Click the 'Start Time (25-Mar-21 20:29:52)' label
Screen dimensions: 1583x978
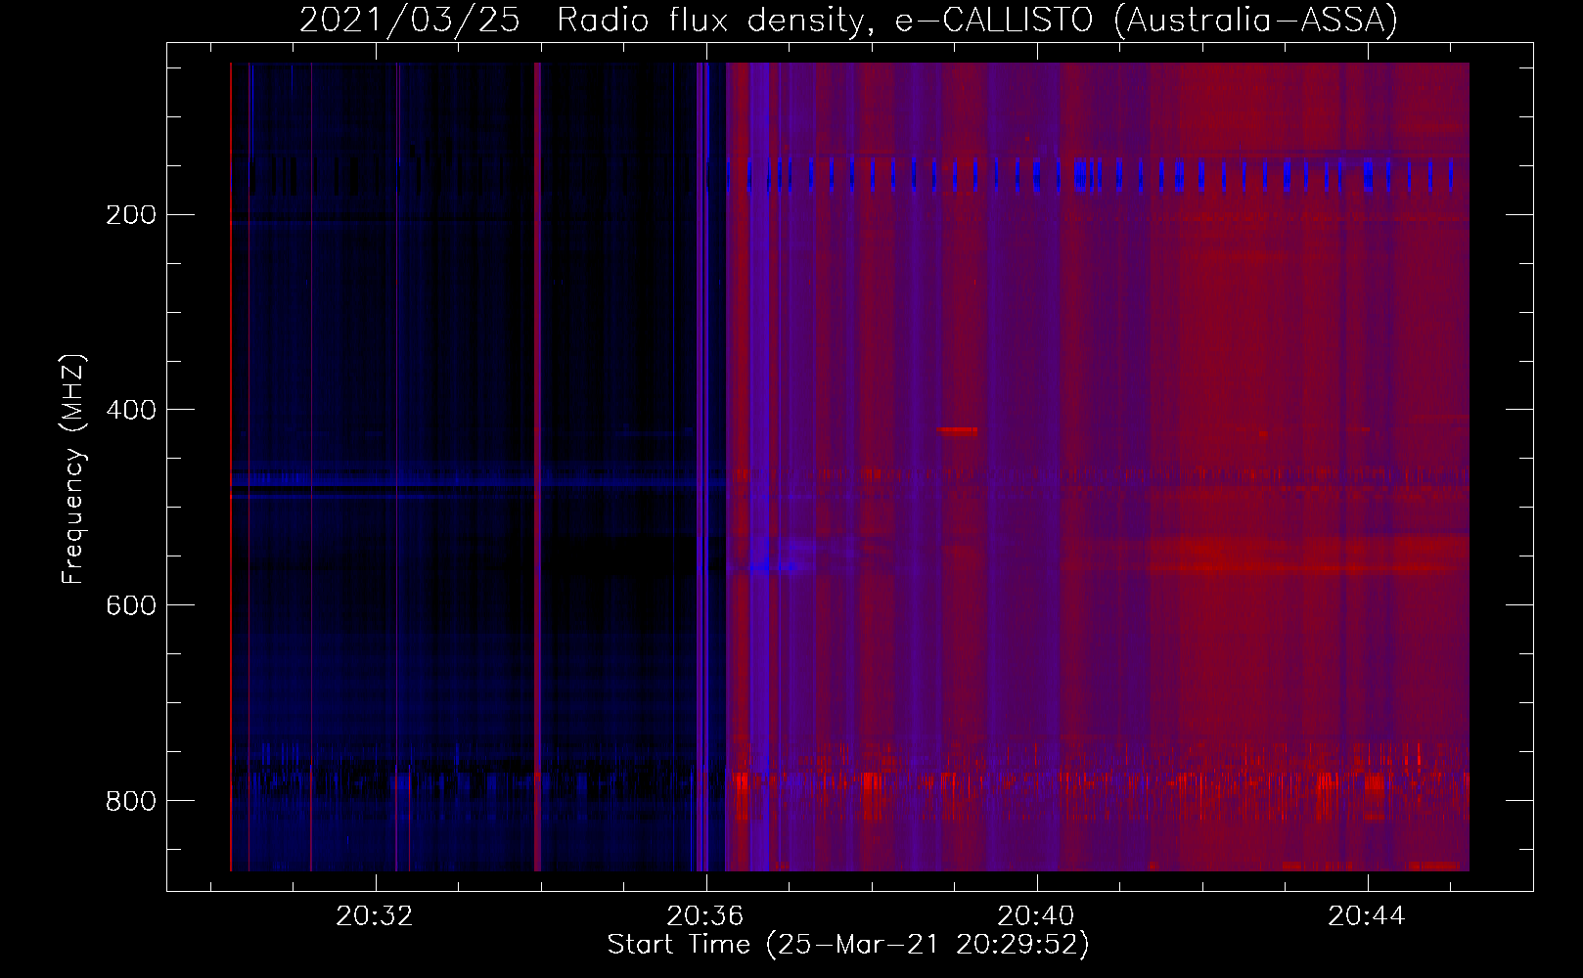tap(848, 945)
